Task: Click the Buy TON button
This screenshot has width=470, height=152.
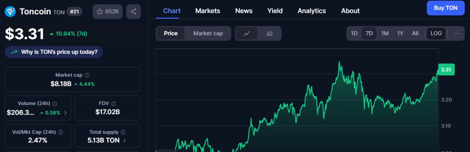Action: click(446, 8)
